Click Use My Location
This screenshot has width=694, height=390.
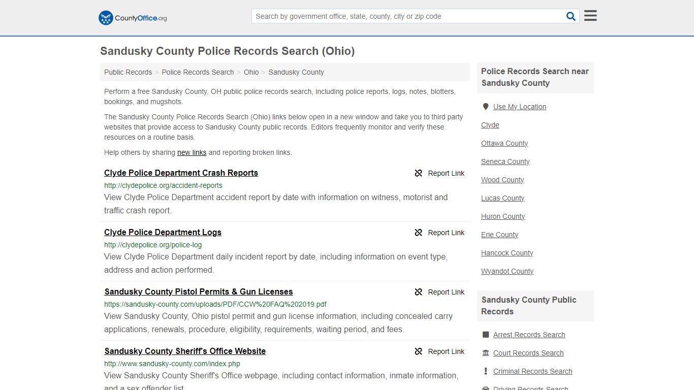click(520, 107)
